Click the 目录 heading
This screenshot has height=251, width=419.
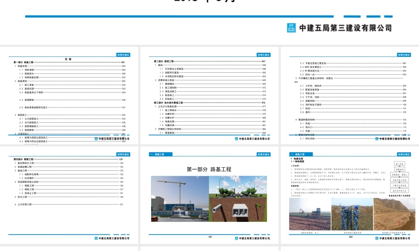[x=68, y=59]
